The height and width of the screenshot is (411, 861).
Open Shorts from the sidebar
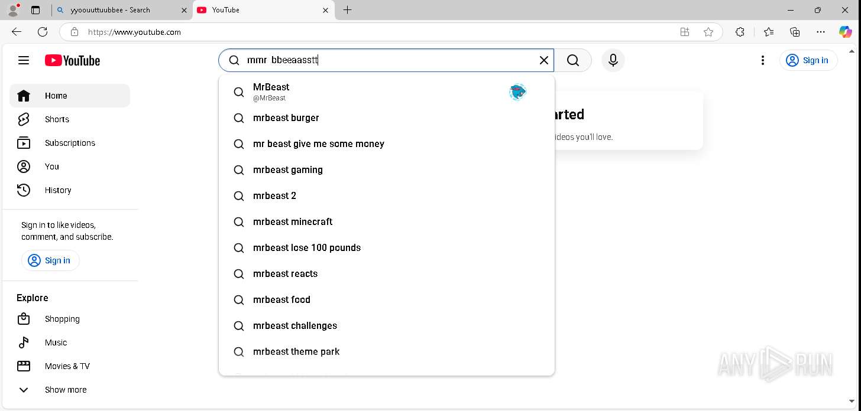point(70,119)
